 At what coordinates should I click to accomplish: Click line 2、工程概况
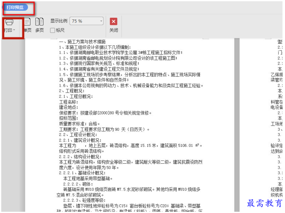(x=72, y=91)
